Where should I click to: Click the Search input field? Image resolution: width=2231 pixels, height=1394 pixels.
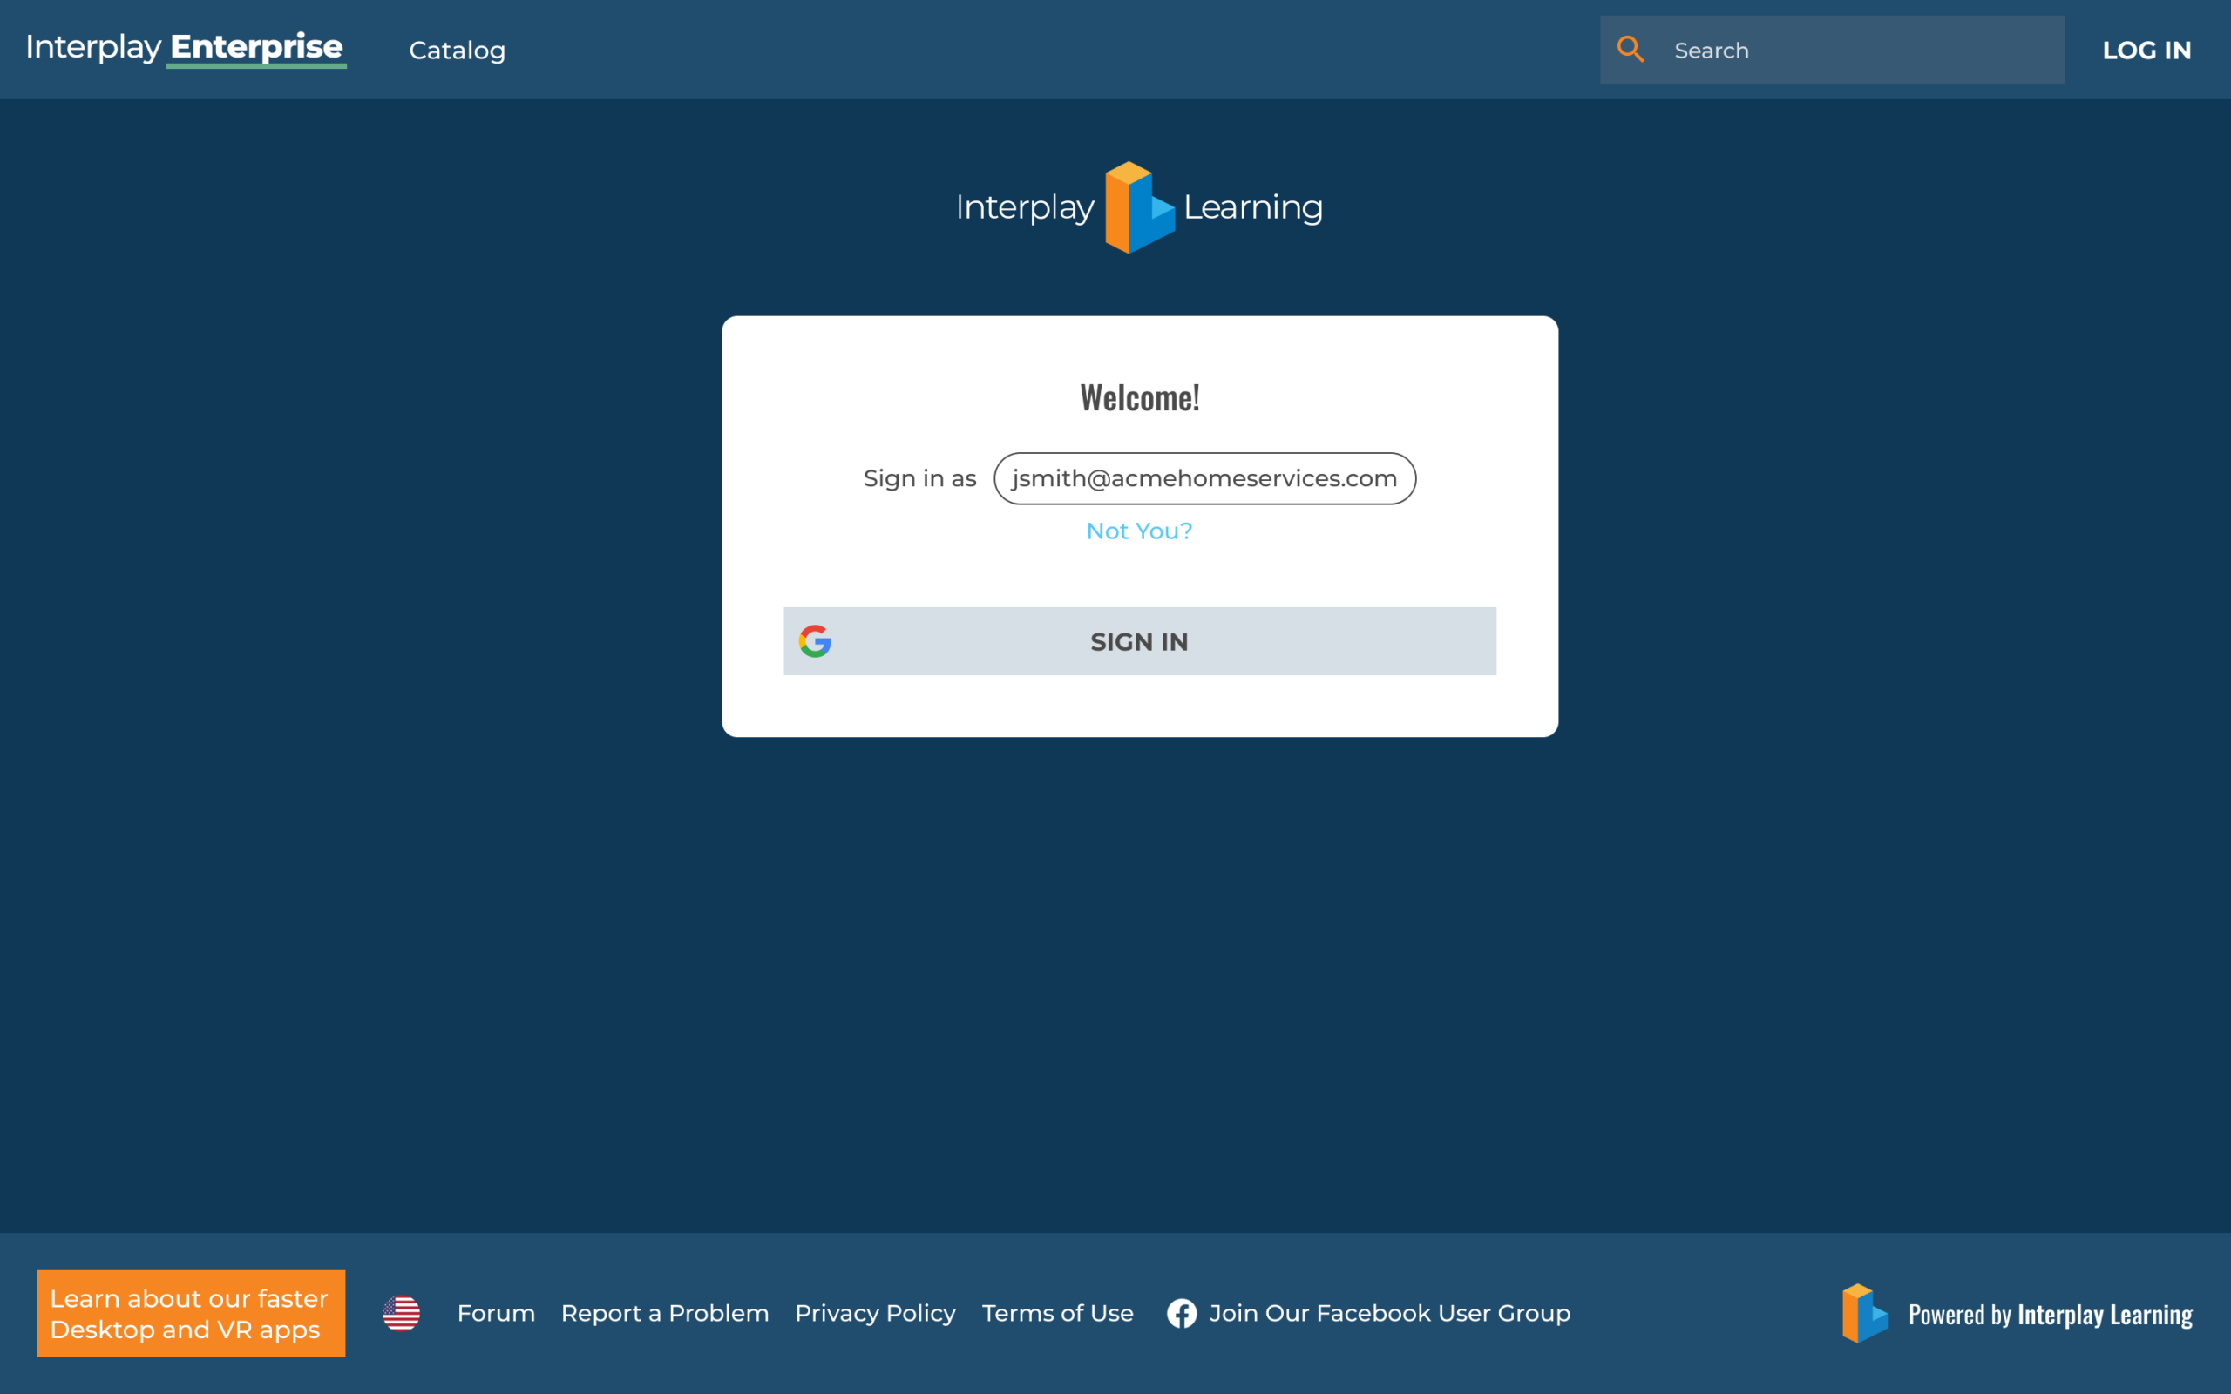point(1844,49)
